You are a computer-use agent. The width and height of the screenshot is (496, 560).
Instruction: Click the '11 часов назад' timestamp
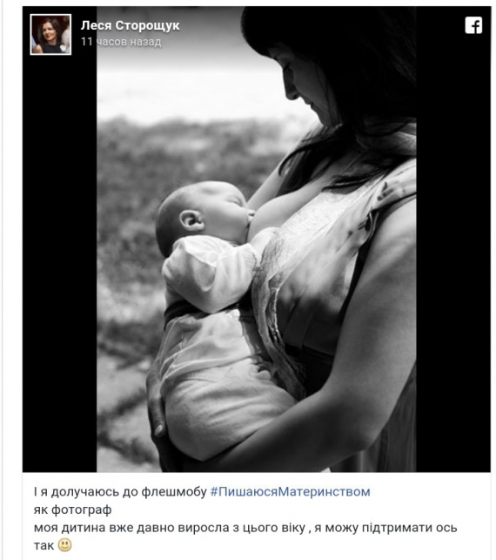click(121, 42)
